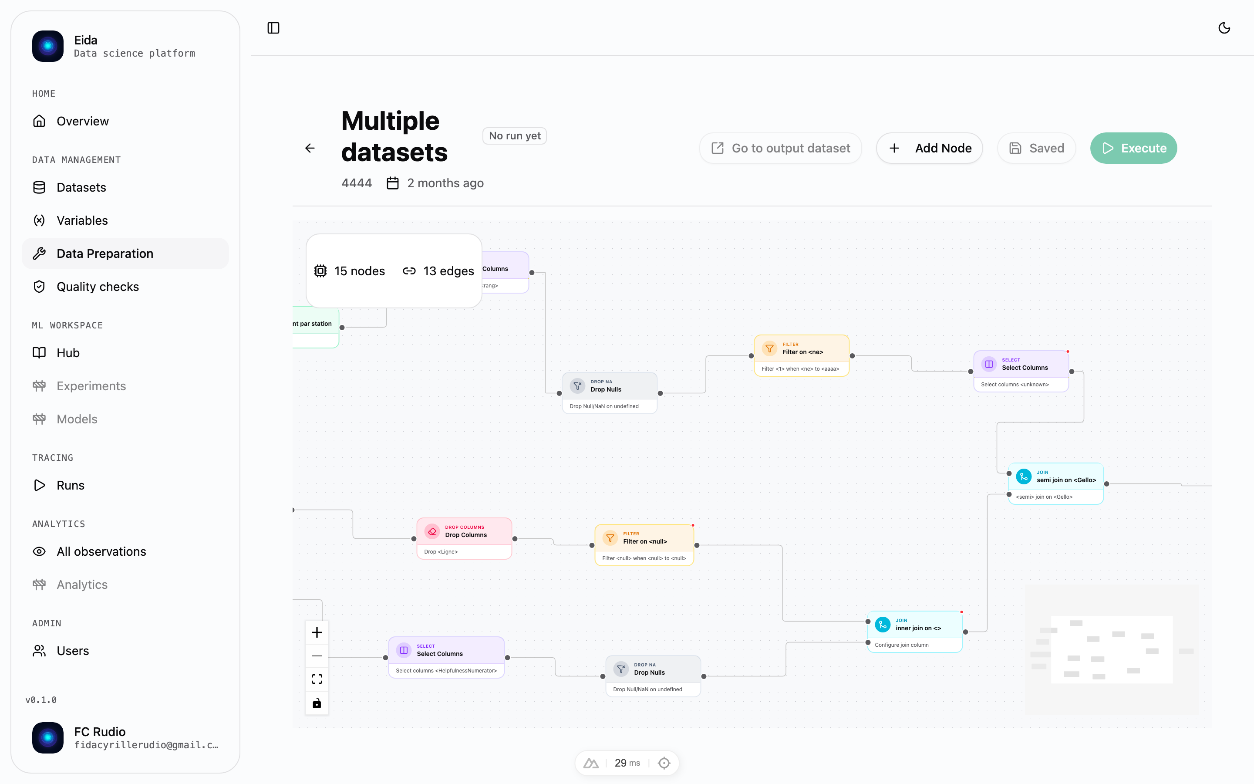Click the Configure join column text
Image resolution: width=1254 pixels, height=784 pixels.
coord(901,645)
